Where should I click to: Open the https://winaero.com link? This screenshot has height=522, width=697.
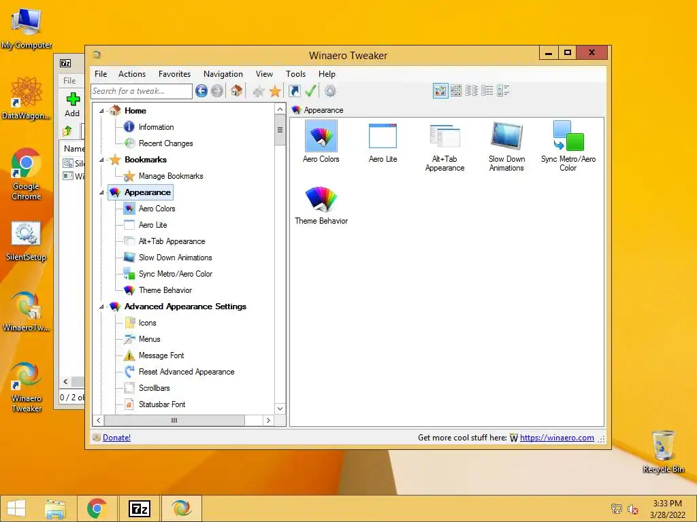(x=557, y=438)
